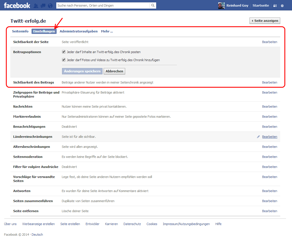Edit the Seite entfernen setting
Screen dimensions: 292x240
[270, 211]
